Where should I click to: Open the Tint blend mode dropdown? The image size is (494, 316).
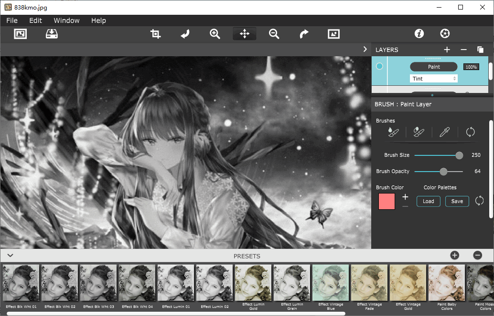(433, 79)
